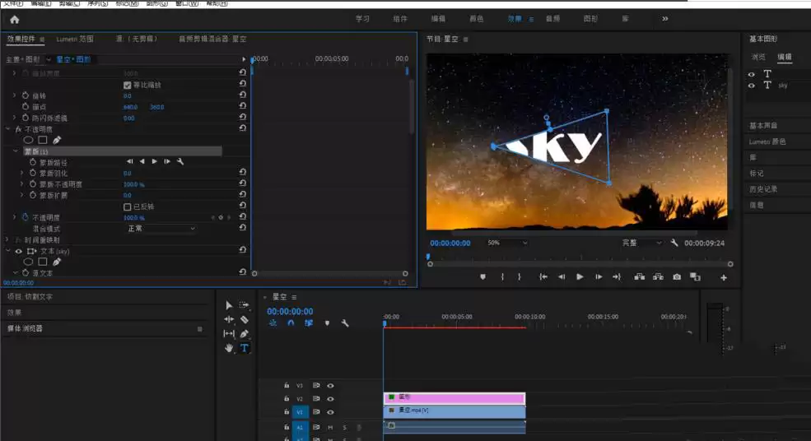Select the Hand tool
Viewport: 811px width, 441px height.
[x=229, y=348]
